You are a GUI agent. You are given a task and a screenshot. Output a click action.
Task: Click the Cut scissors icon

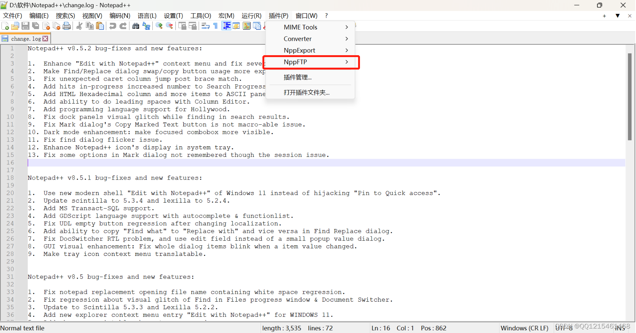point(79,26)
